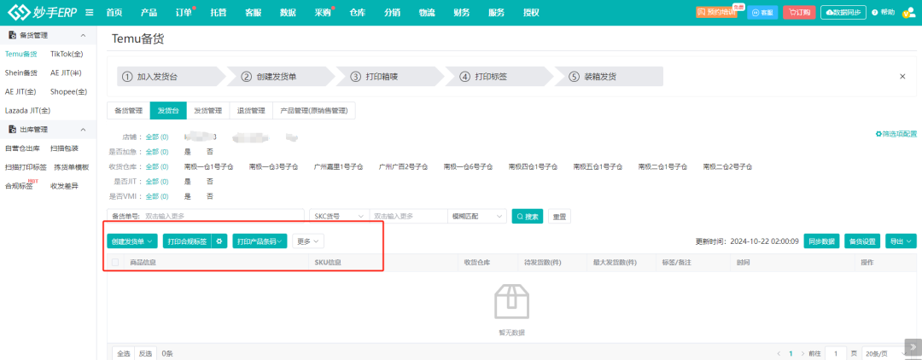Viewport: 922px width, 360px height.
Task: Open the 创建发货单 dropdown button
Action: click(133, 241)
